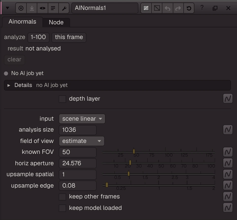
Task: Switch to the Node tab
Action: tap(56, 22)
